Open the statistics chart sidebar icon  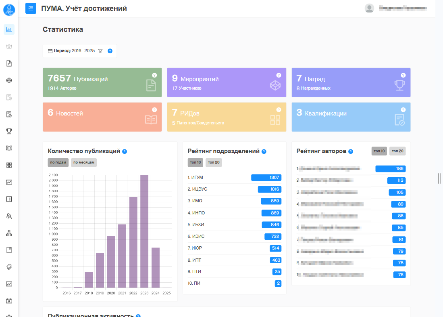pyautogui.click(x=9, y=29)
